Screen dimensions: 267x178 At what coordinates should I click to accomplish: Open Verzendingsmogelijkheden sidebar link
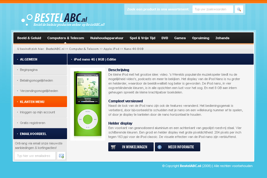pyautogui.click(x=40, y=91)
